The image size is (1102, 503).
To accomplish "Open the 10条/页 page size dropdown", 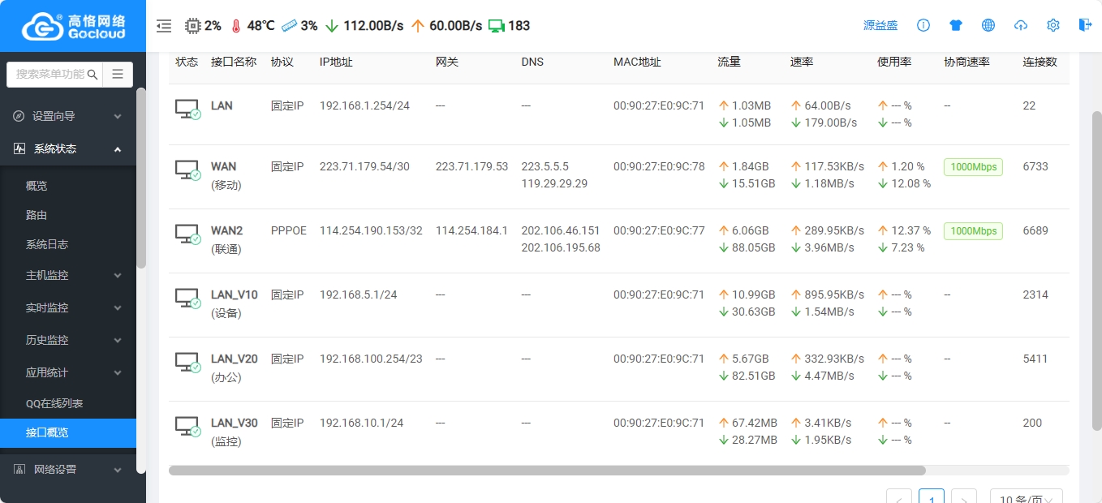I will 1026,498.
